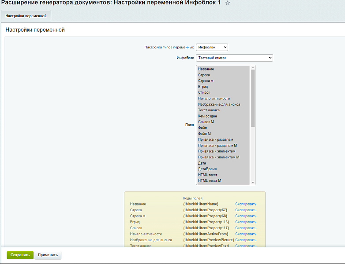Click the Применить button
Image resolution: width=345 pixels, height=264 pixels.
[x=48, y=255]
